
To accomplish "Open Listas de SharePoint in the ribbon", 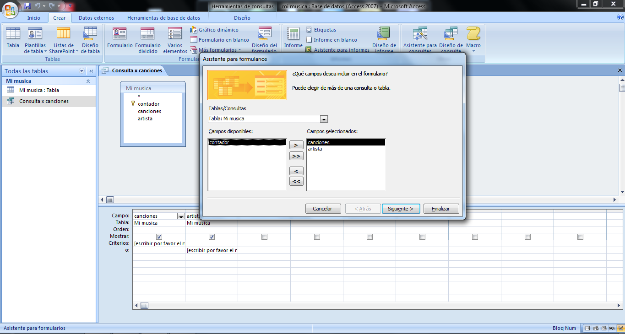I will [x=63, y=40].
